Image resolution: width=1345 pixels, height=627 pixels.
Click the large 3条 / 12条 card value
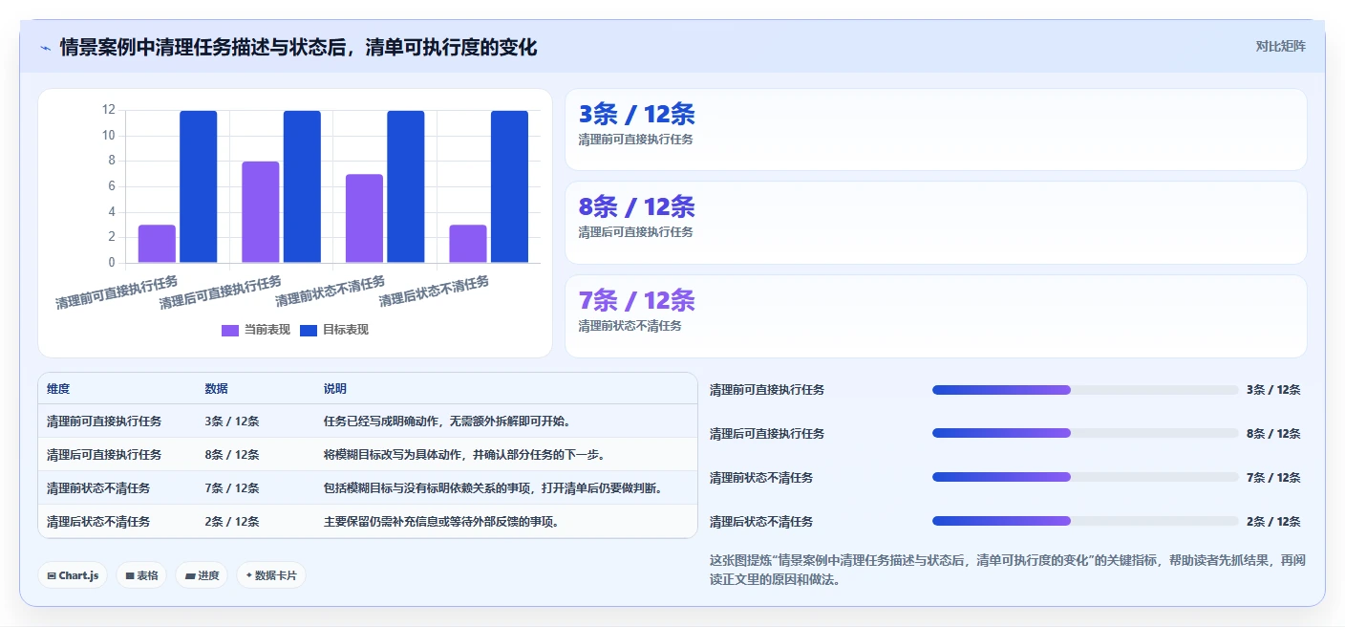coord(637,114)
